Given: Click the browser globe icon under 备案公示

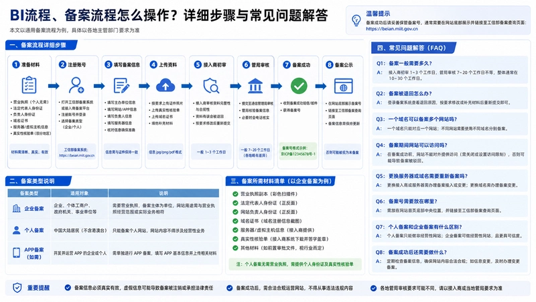Looking at the screenshot, I should [x=343, y=86].
